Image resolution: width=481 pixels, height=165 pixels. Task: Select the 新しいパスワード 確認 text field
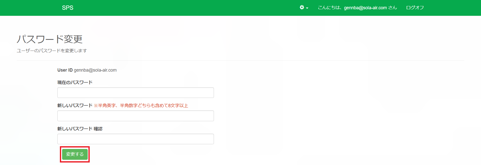click(x=136, y=139)
